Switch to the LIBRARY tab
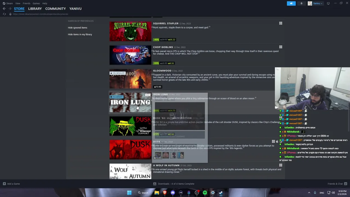Image resolution: width=350 pixels, height=197 pixels. pos(35,9)
